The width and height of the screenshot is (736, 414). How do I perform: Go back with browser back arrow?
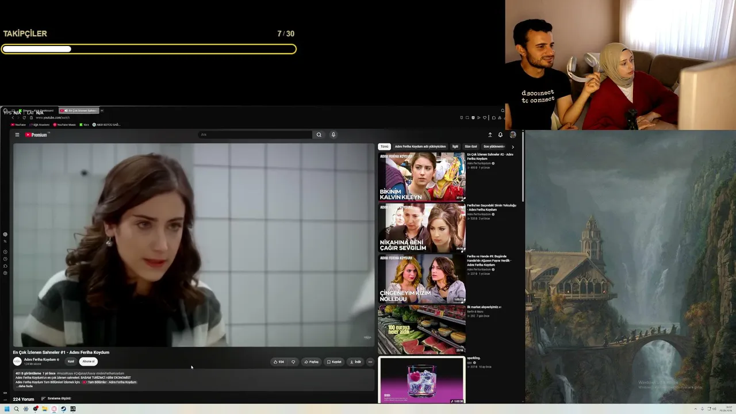[x=12, y=117]
